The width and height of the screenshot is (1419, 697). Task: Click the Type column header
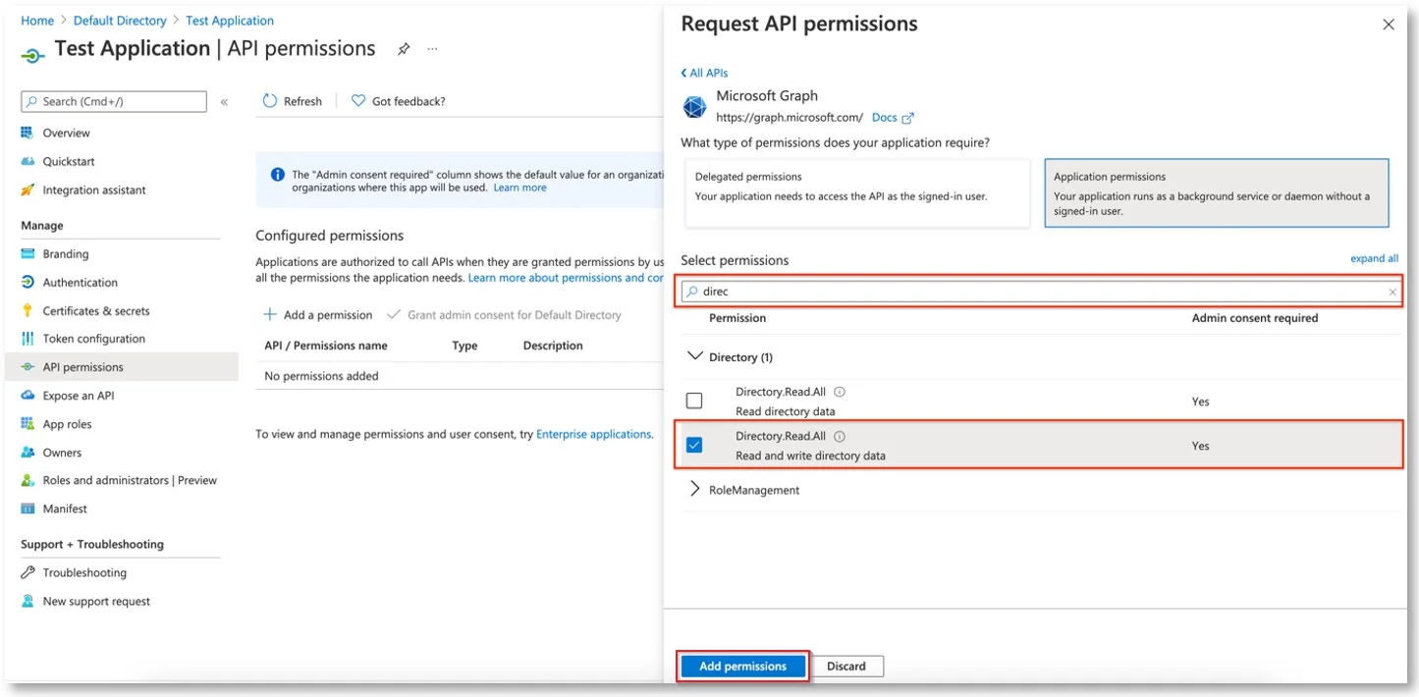pos(464,346)
